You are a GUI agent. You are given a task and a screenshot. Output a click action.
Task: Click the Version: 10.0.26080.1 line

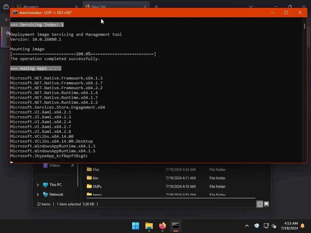(x=36, y=39)
